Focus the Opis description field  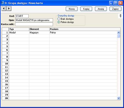pos(34,20)
